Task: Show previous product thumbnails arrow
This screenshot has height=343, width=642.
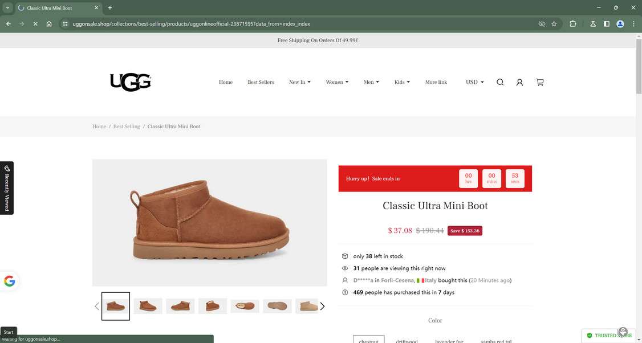Action: 96,306
